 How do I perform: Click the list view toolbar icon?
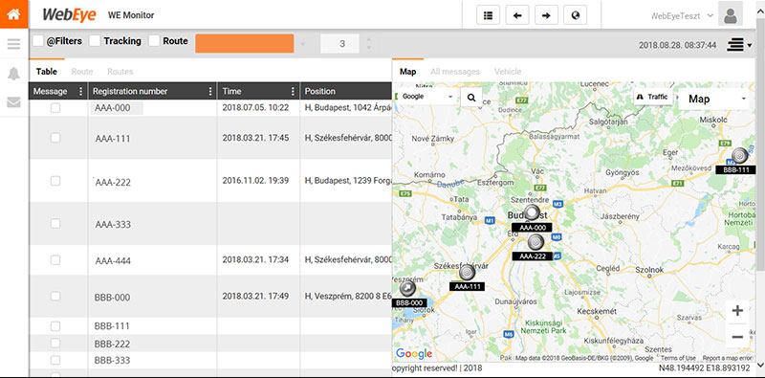tap(488, 15)
